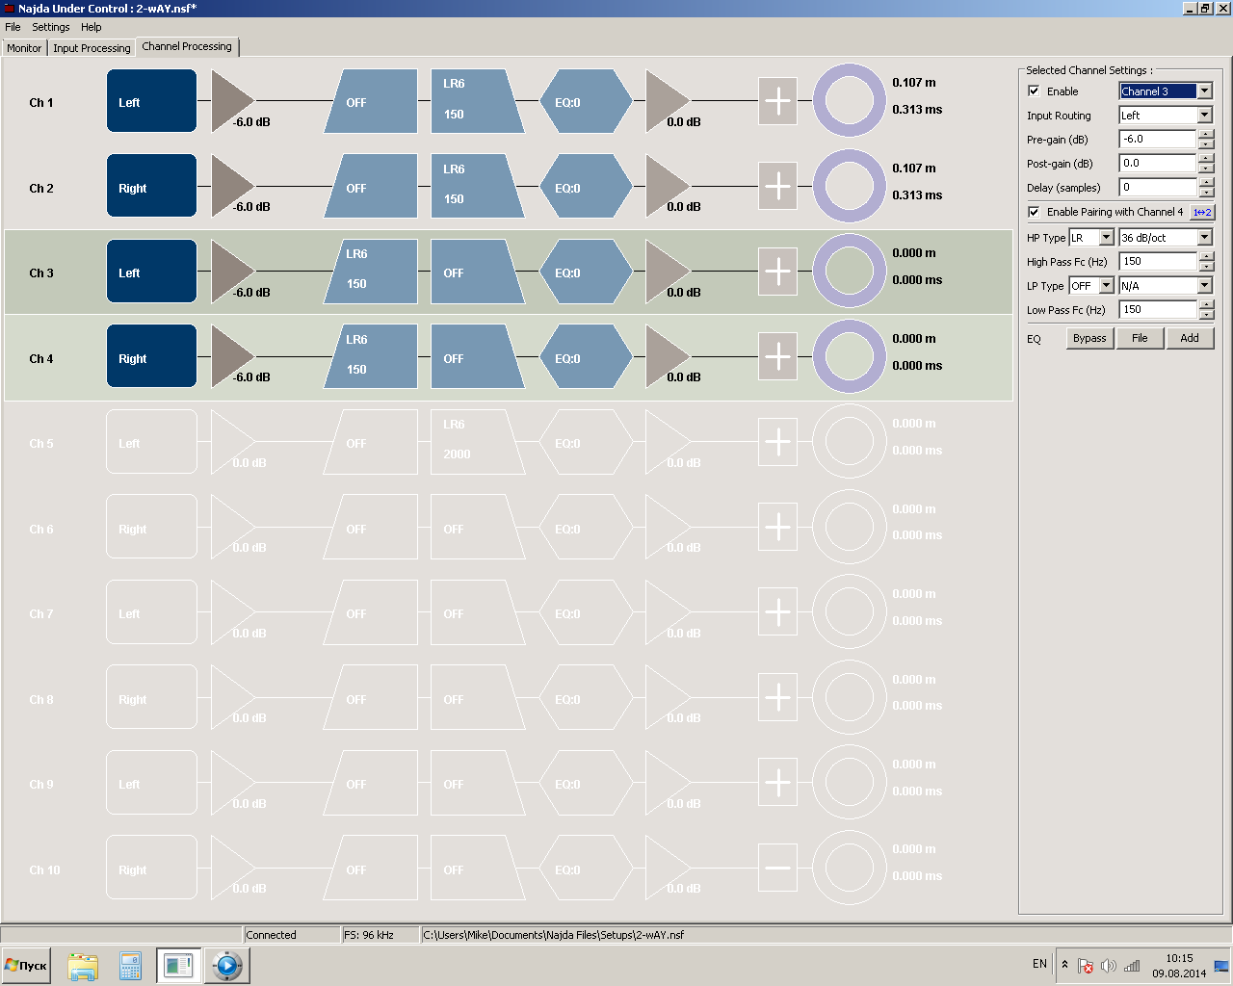Image resolution: width=1233 pixels, height=986 pixels.
Task: Open the Ch 2 EQ:0 hexagon
Action: coord(587,186)
